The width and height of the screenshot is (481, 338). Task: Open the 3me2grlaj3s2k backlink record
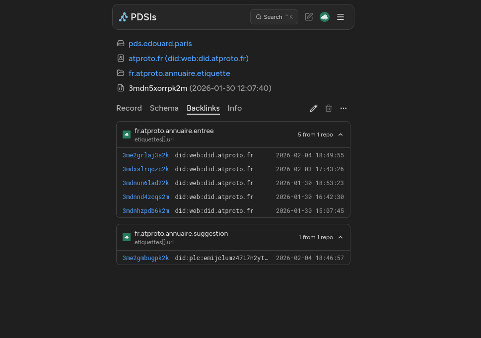145,155
